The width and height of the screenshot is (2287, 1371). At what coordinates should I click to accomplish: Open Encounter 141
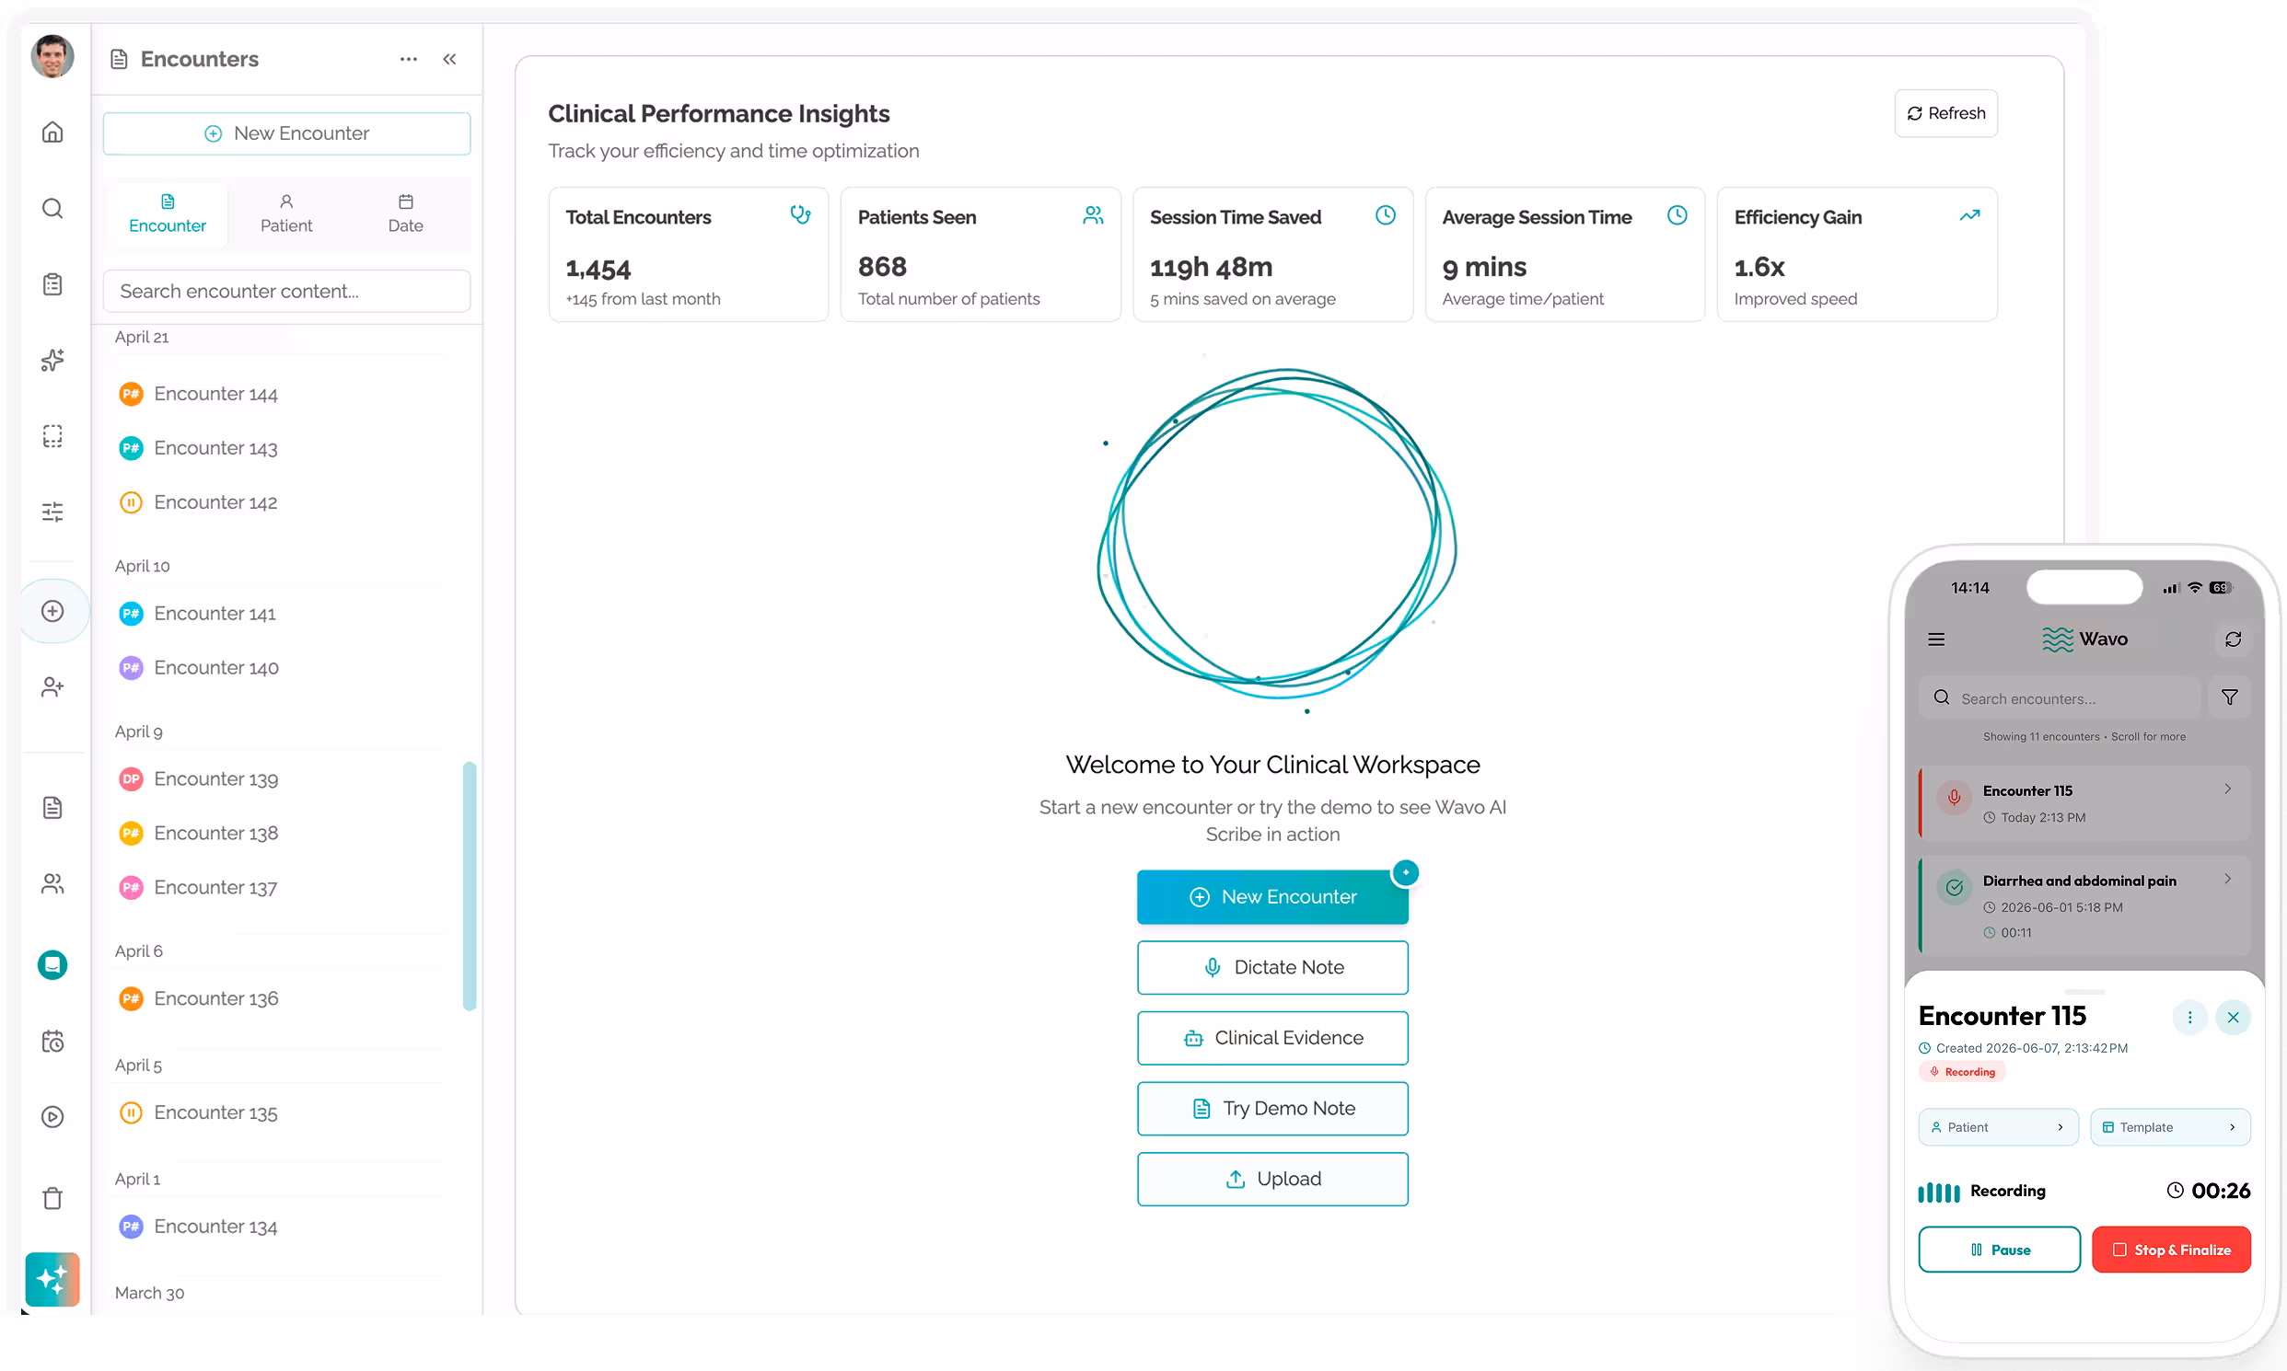click(215, 614)
